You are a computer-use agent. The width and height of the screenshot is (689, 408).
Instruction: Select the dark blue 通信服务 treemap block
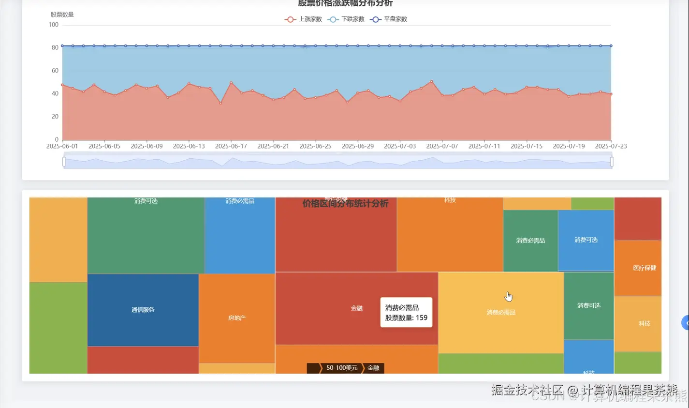143,310
